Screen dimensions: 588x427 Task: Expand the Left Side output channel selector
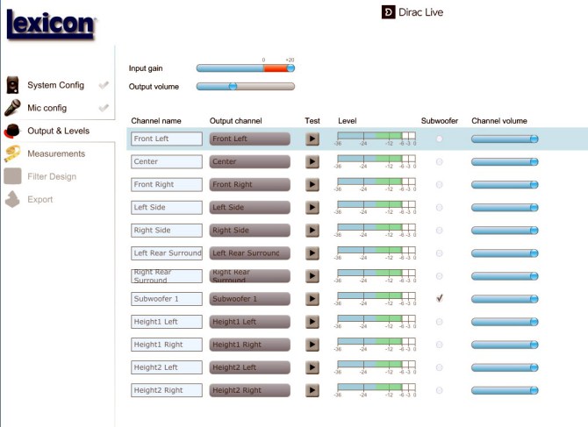coord(249,207)
